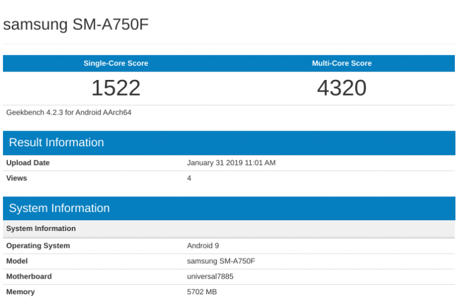Click the Android 9 value
This screenshot has height=302, width=459.
pos(203,246)
